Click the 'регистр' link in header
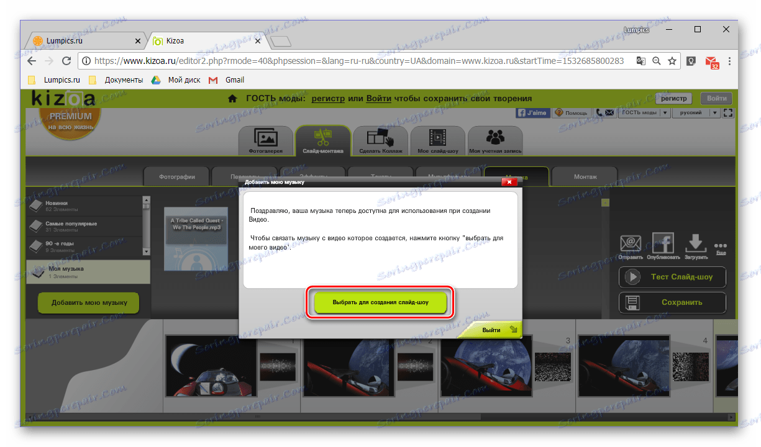The image size is (761, 447). (x=329, y=98)
